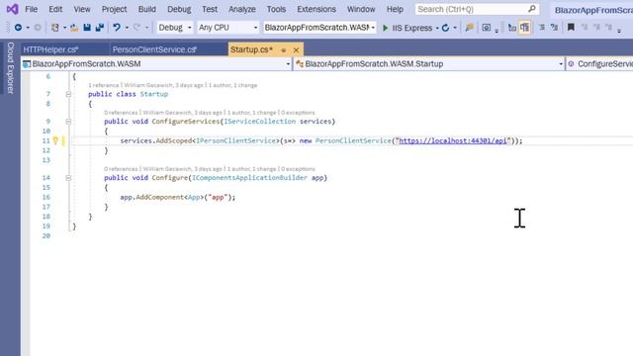Open the project scope dropdown BlazorAppFromScratch.WASM
Image resolution: width=633 pixels, height=356 pixels.
coord(156,63)
